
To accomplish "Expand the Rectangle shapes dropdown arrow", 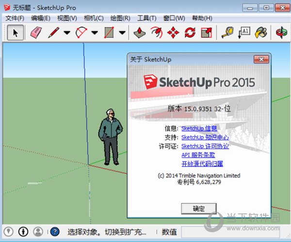I will pyautogui.click(x=122, y=33).
